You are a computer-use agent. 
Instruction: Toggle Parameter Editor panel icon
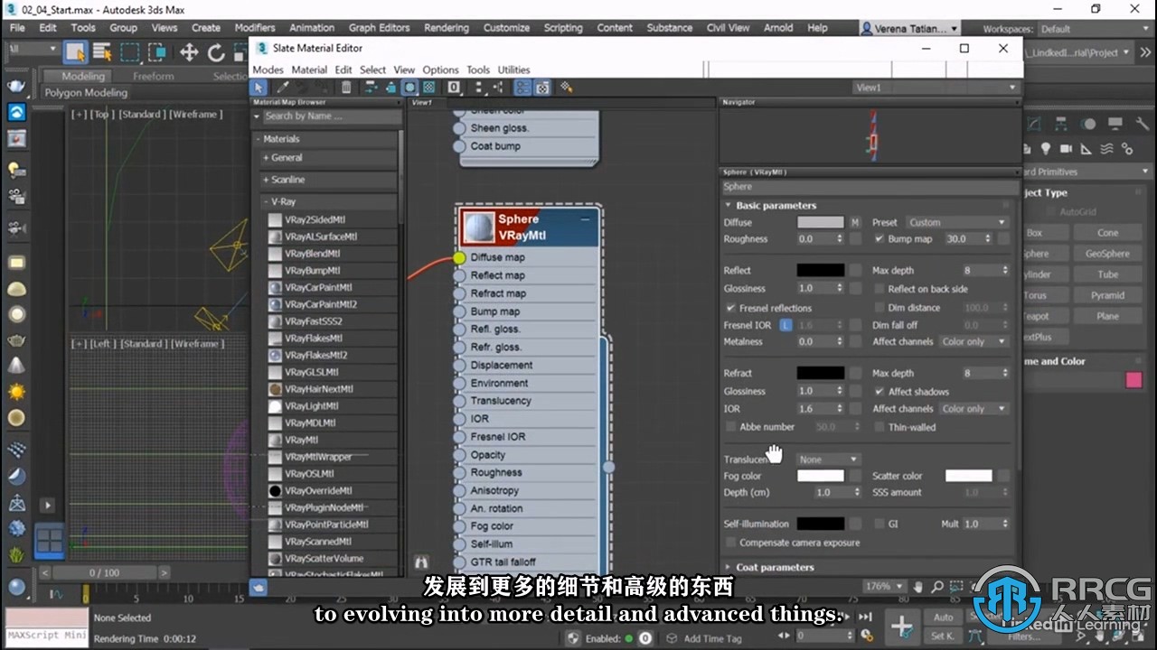pos(541,88)
